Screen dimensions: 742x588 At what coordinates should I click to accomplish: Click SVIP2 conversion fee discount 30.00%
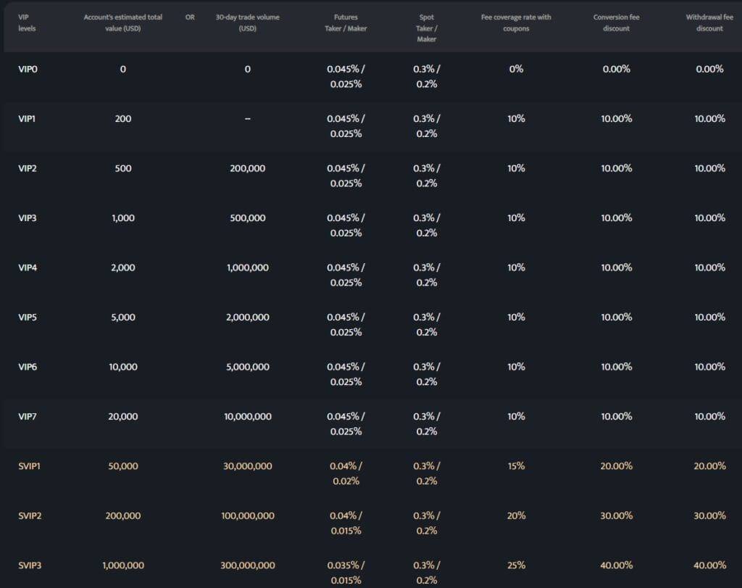(x=616, y=516)
